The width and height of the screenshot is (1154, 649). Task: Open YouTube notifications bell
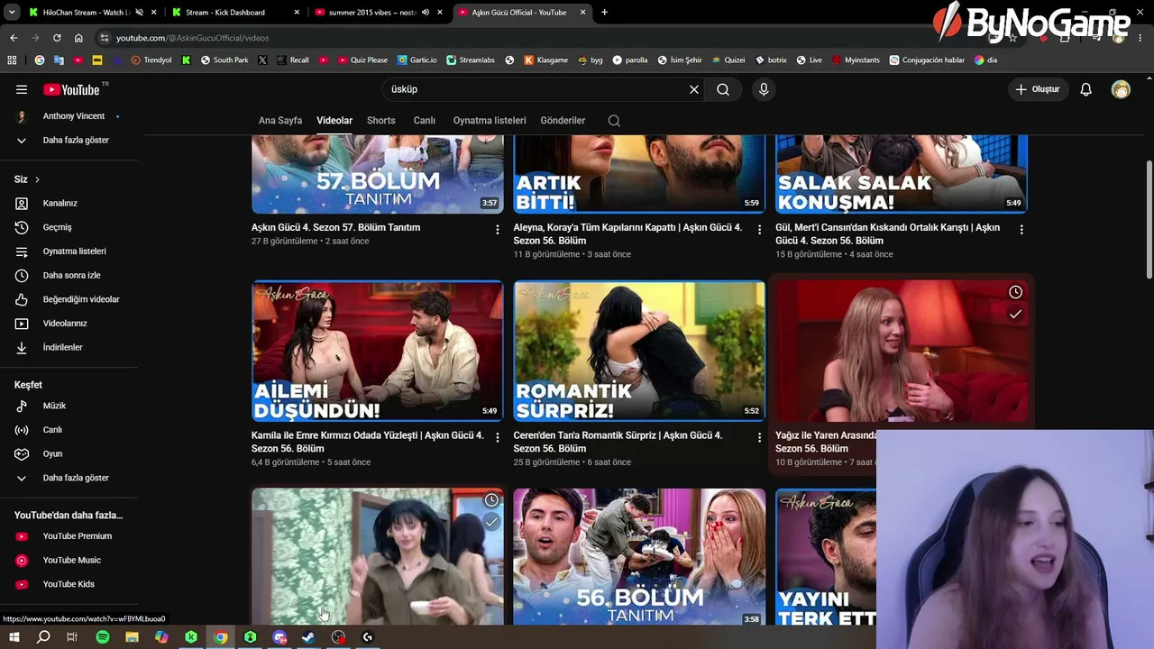[1086, 89]
